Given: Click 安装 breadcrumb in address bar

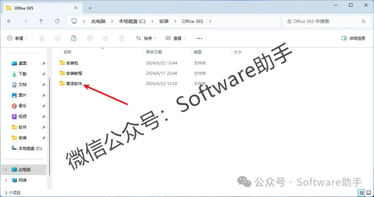Looking at the screenshot, I should [x=164, y=21].
